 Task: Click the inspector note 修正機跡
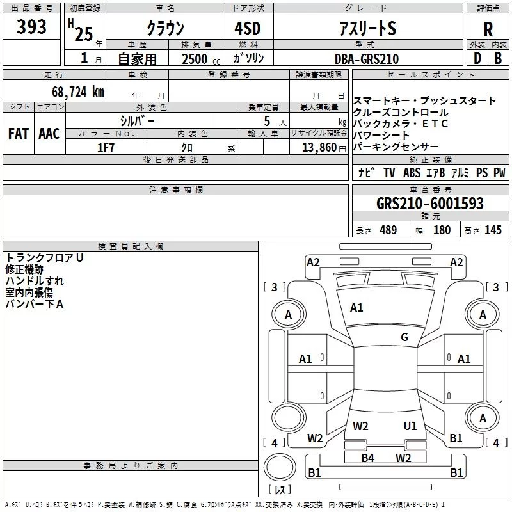(x=24, y=269)
